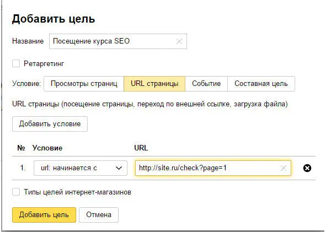
Task: Clear the goal name field with X icon
Action: coord(179,41)
